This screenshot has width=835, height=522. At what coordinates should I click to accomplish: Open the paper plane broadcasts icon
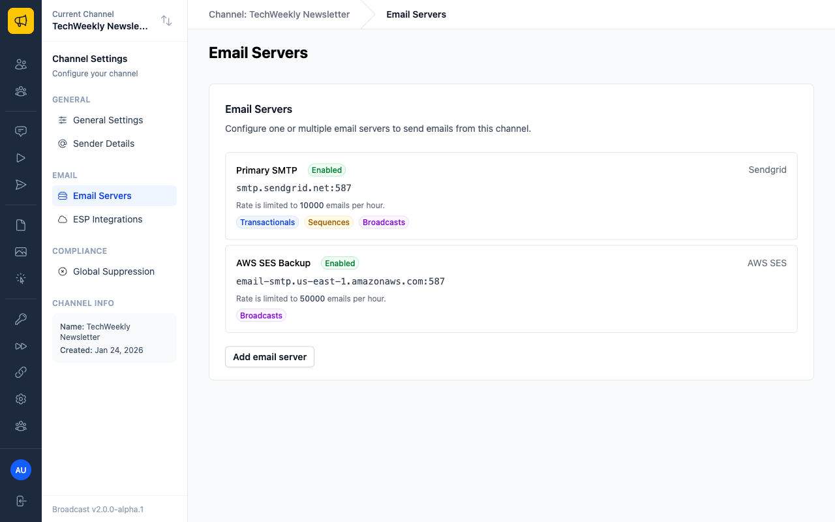pyautogui.click(x=21, y=185)
